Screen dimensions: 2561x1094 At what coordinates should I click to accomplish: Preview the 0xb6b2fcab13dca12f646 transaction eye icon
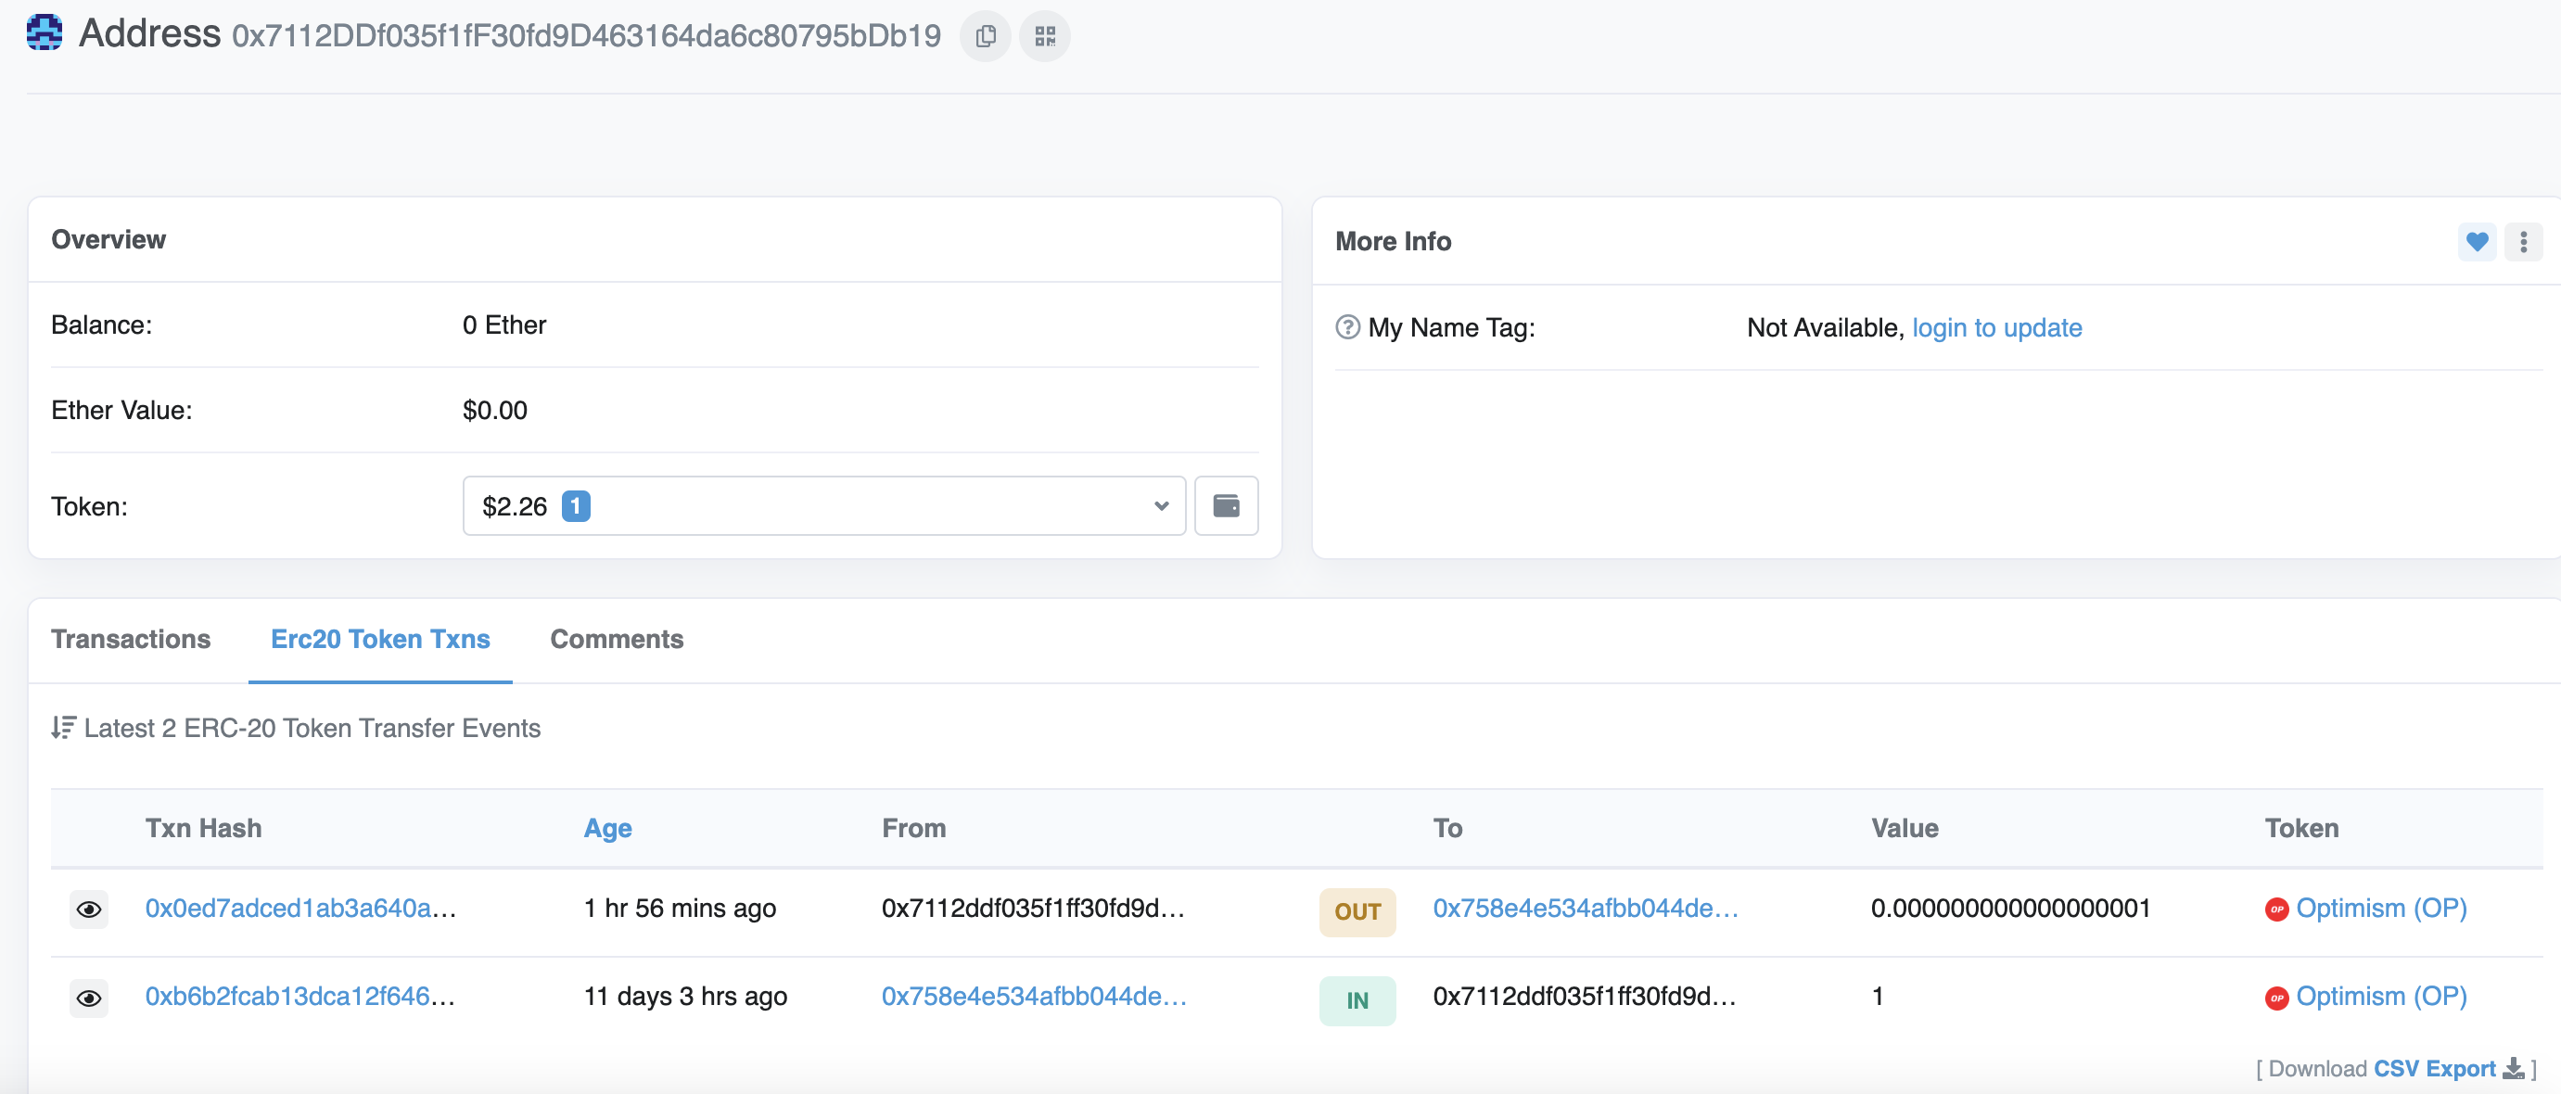point(88,998)
